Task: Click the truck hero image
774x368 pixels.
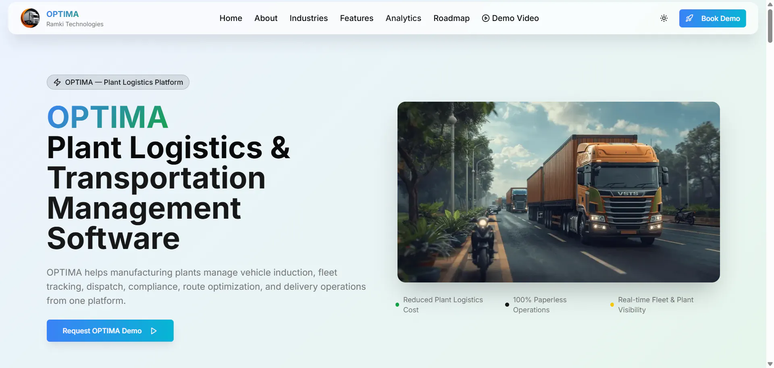Action: pos(559,192)
